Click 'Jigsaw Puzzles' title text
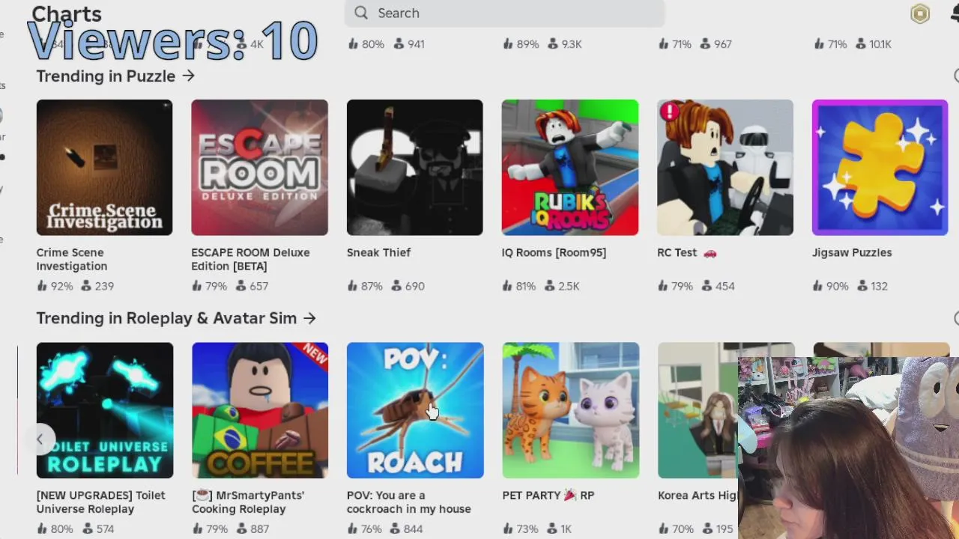 click(x=852, y=252)
